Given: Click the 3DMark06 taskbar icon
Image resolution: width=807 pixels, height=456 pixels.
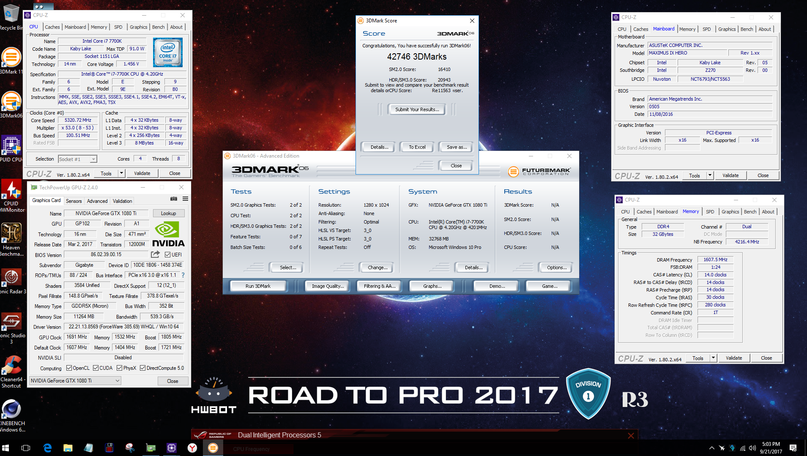Looking at the screenshot, I should tap(213, 448).
